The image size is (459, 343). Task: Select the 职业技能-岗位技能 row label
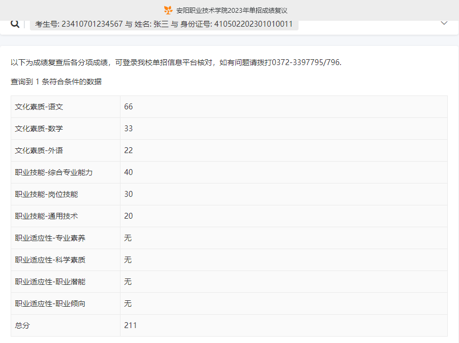coord(46,194)
